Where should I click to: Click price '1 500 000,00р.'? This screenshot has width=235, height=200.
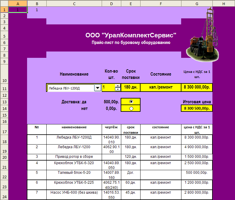pos(197,157)
